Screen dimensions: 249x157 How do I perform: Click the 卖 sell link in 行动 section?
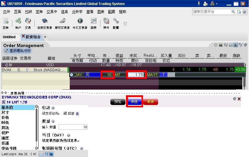pyautogui.click(x=77, y=114)
